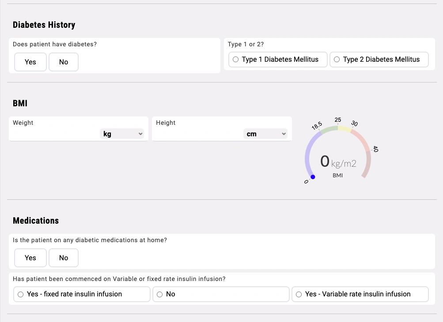Viewport: 443px width, 322px height.
Task: Open the height unit selector showing cm
Action: 265,134
